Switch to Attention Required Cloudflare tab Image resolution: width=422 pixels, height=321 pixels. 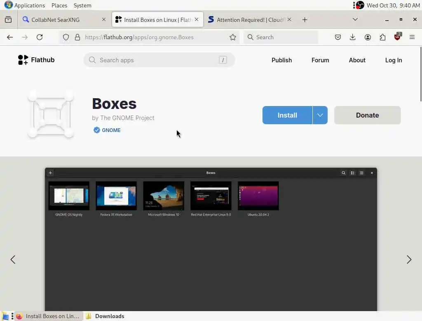pyautogui.click(x=249, y=20)
